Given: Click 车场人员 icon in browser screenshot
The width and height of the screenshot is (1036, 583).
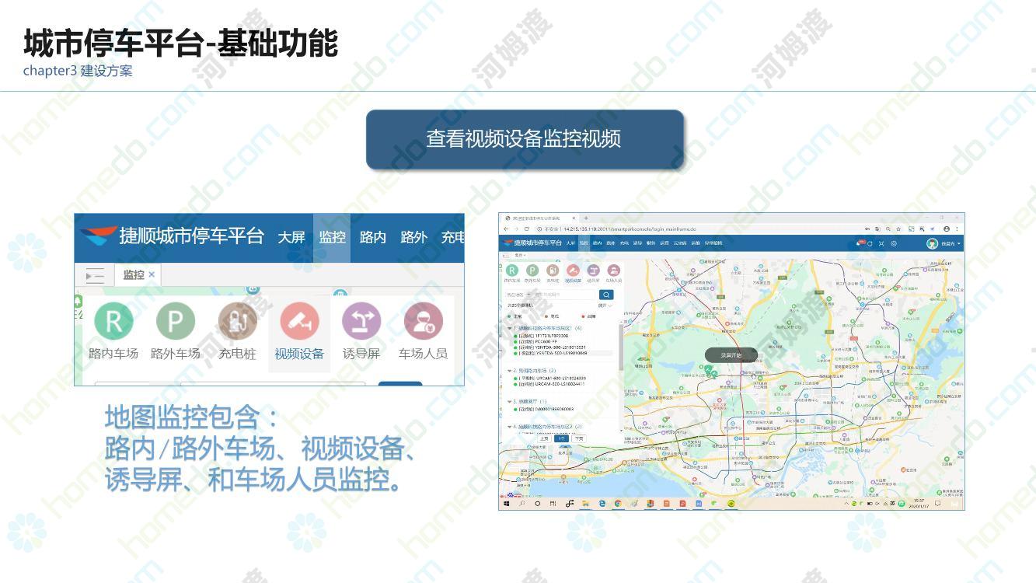Looking at the screenshot, I should pyautogui.click(x=613, y=271).
